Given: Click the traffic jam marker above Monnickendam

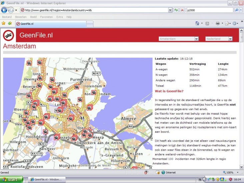Looking at the screenshot, I should tap(94, 92).
